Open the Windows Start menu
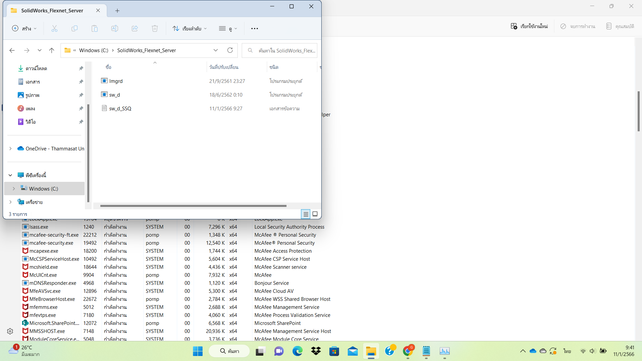 click(x=198, y=351)
